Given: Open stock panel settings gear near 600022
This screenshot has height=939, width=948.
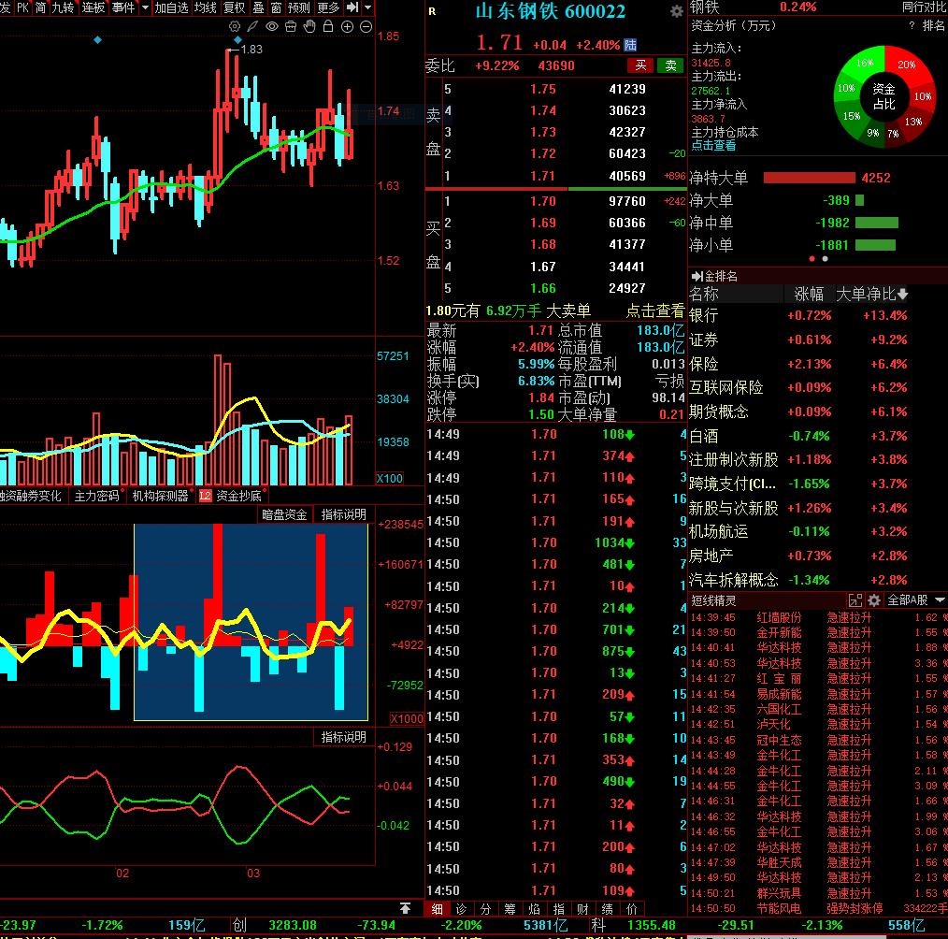Looking at the screenshot, I should (x=677, y=11).
